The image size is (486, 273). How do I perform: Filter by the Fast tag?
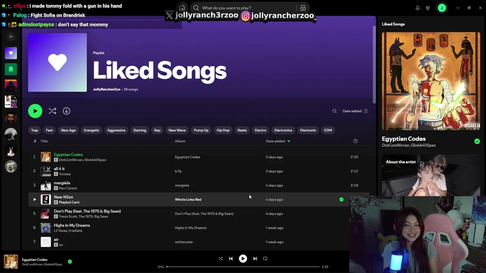49,130
